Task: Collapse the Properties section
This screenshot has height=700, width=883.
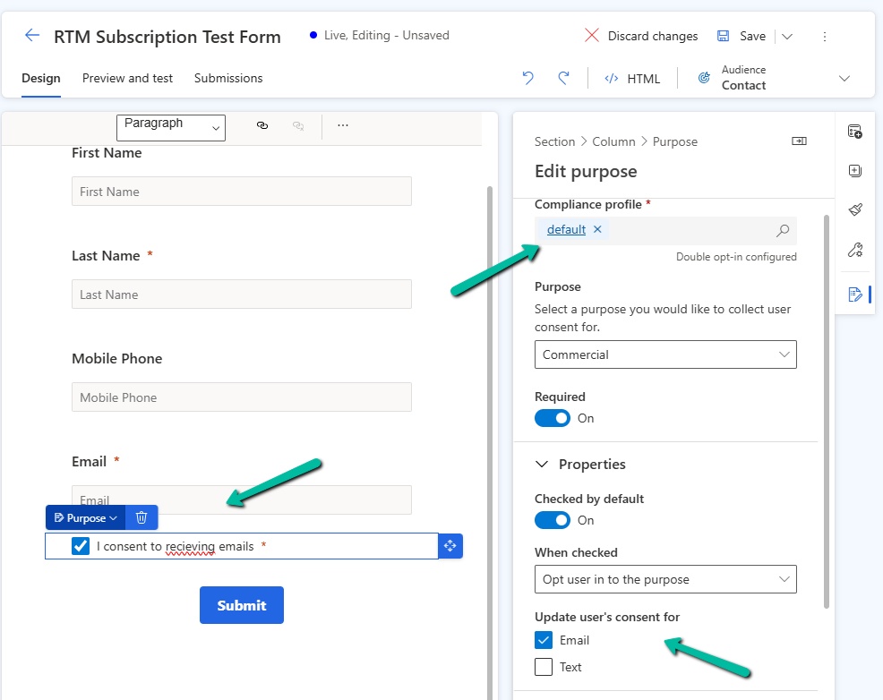Action: click(x=542, y=465)
